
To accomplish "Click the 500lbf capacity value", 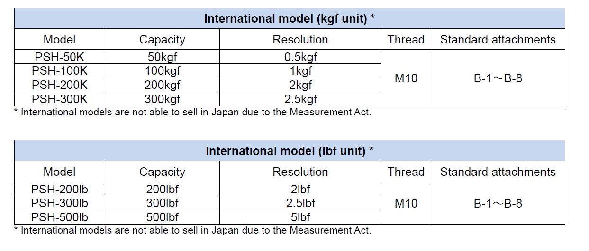I will pyautogui.click(x=162, y=217).
